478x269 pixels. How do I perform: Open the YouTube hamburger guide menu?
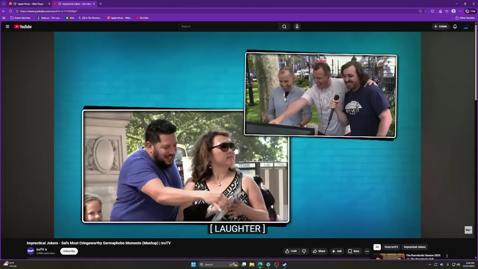click(x=7, y=27)
